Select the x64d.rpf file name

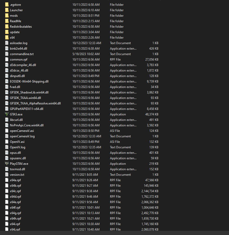15,197
